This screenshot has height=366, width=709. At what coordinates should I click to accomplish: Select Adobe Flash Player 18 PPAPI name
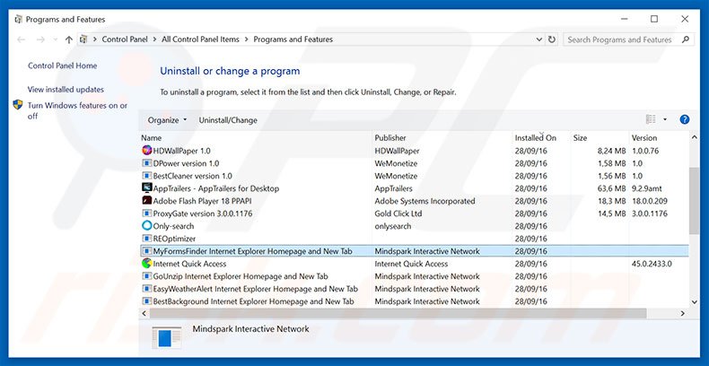pyautogui.click(x=202, y=201)
